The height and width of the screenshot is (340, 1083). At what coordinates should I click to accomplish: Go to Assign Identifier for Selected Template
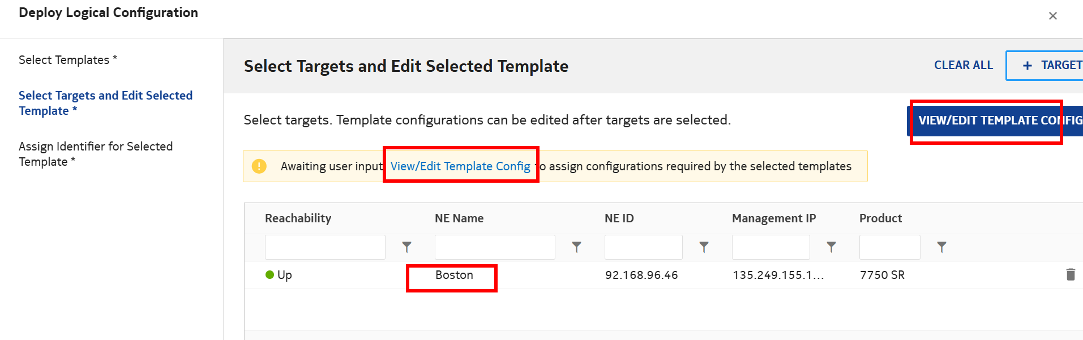point(95,154)
